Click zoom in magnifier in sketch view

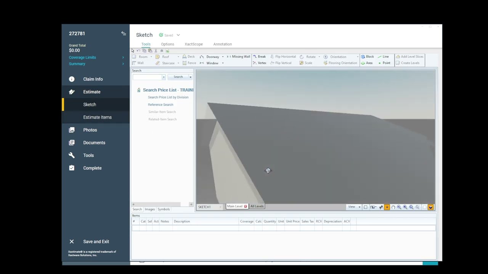405,207
